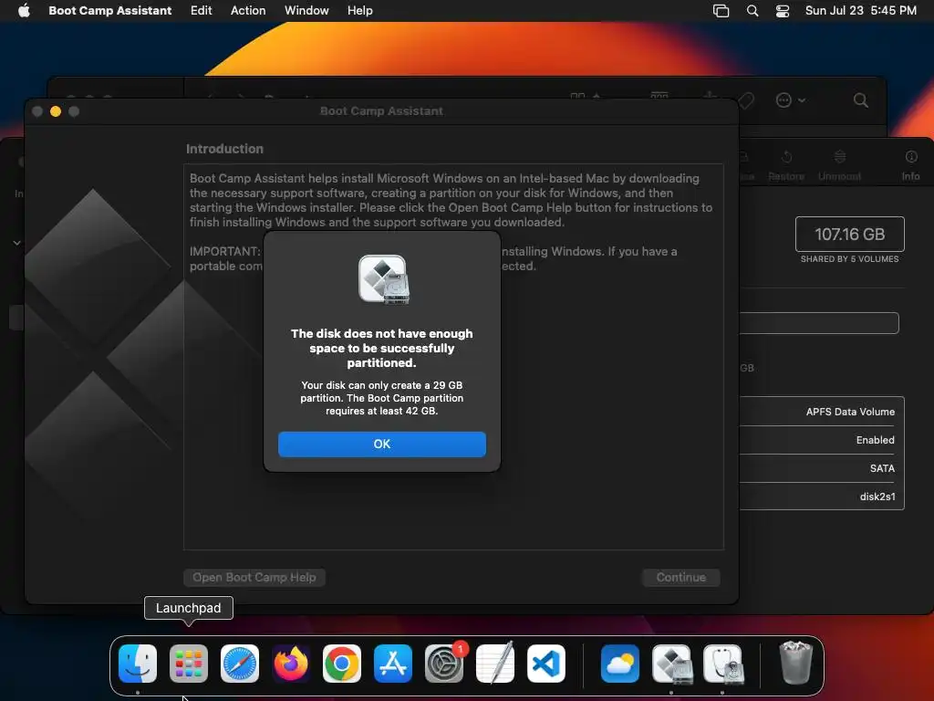Open the Weather app from the Dock
This screenshot has height=701, width=934.
[x=620, y=664]
